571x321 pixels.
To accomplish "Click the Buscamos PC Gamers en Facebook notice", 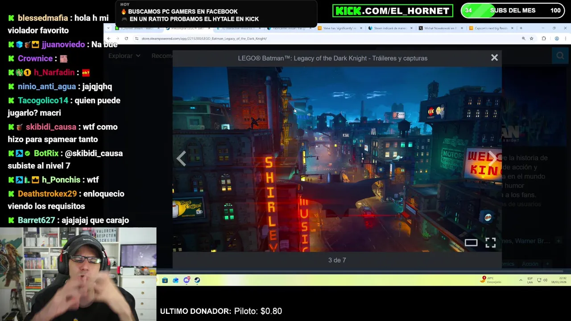I will (x=179, y=12).
